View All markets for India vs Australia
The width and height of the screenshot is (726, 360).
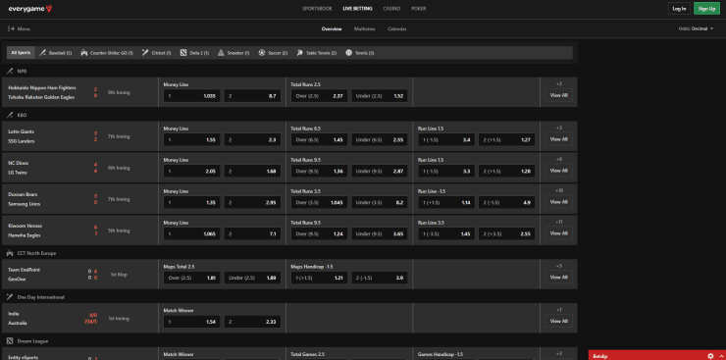point(558,321)
